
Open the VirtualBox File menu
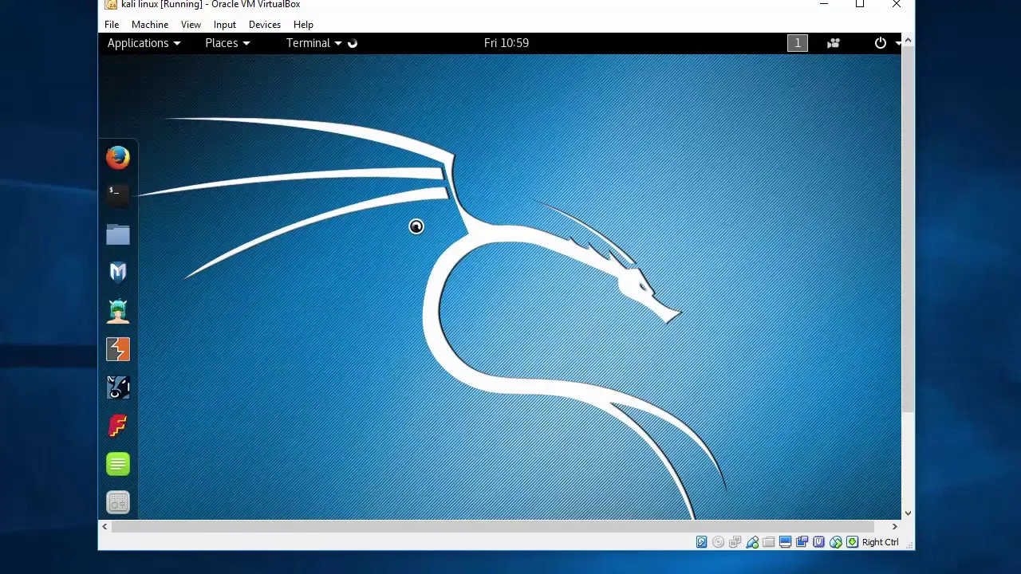click(112, 25)
